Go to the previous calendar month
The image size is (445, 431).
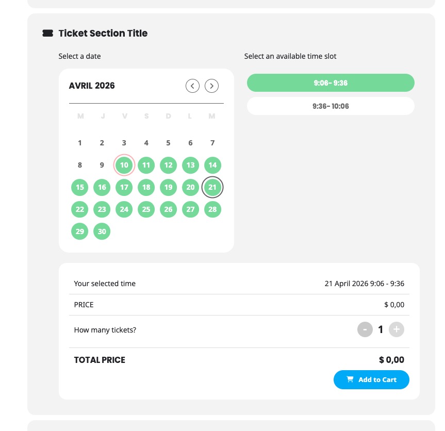pyautogui.click(x=192, y=86)
